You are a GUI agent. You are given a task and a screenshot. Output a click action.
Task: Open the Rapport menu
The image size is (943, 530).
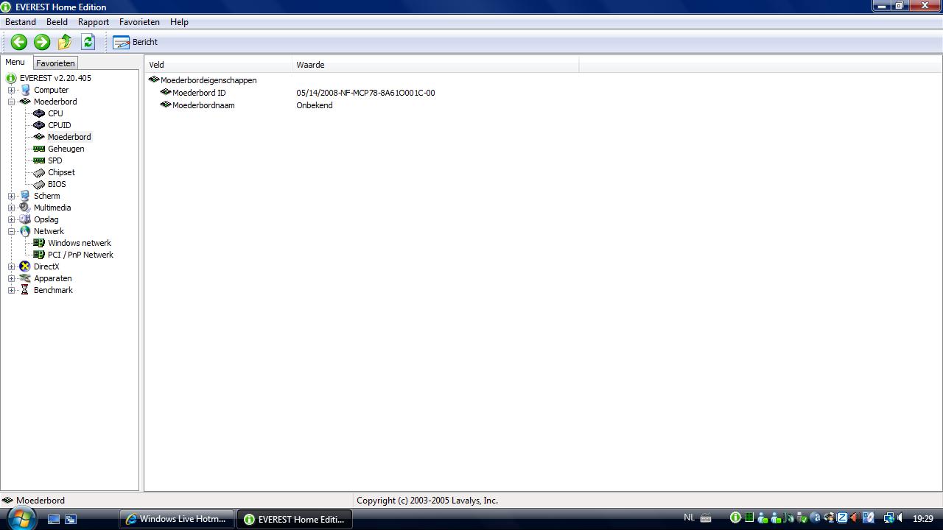pyautogui.click(x=94, y=22)
